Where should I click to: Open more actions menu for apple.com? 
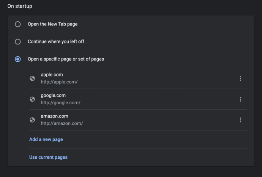click(240, 78)
